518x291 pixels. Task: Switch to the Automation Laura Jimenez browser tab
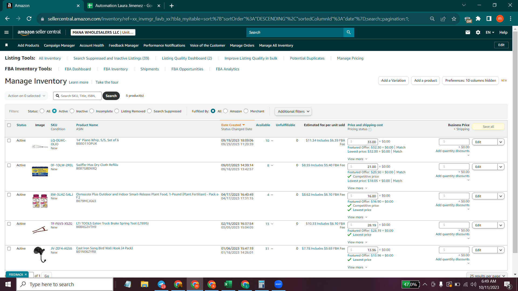pos(124,6)
